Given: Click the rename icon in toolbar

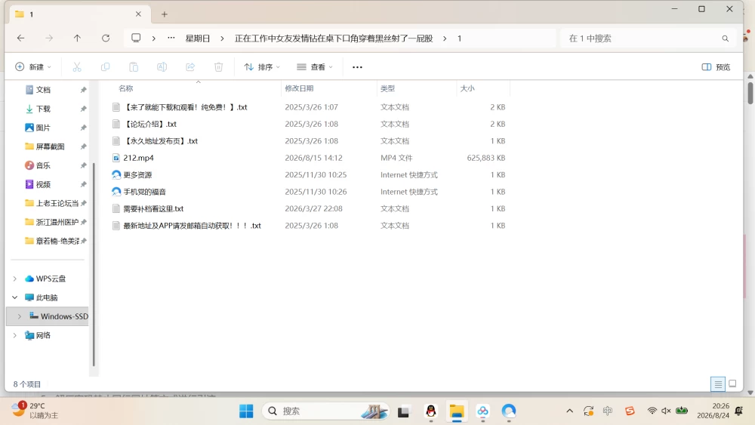Looking at the screenshot, I should (162, 67).
